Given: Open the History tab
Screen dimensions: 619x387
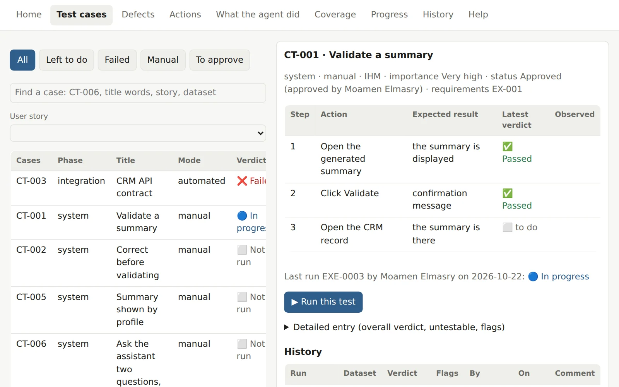Looking at the screenshot, I should click(x=438, y=15).
